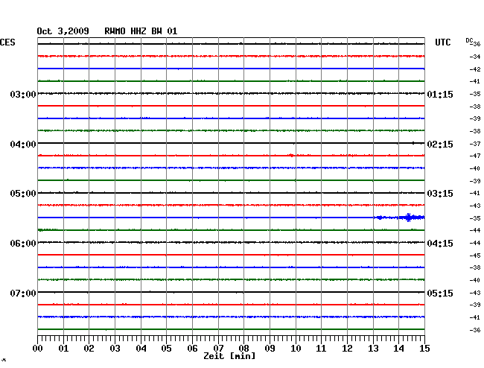Image resolution: width=484 pixels, height=368 pixels.
Task: Select the DC offset value "-42"
Action: (475, 69)
